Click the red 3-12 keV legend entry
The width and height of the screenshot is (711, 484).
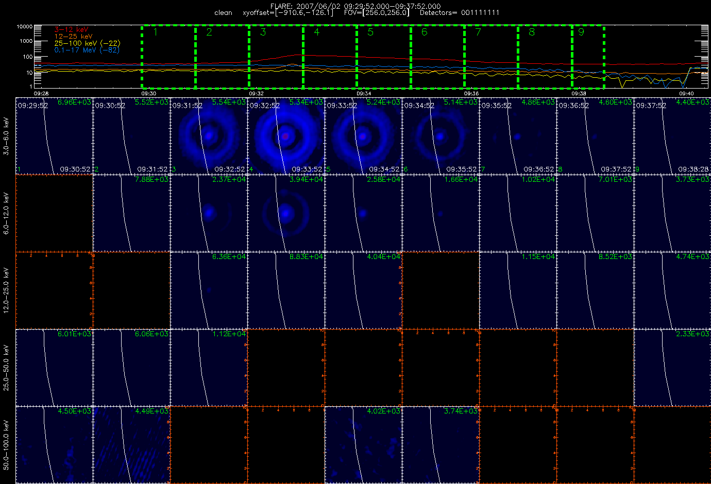[x=71, y=30]
